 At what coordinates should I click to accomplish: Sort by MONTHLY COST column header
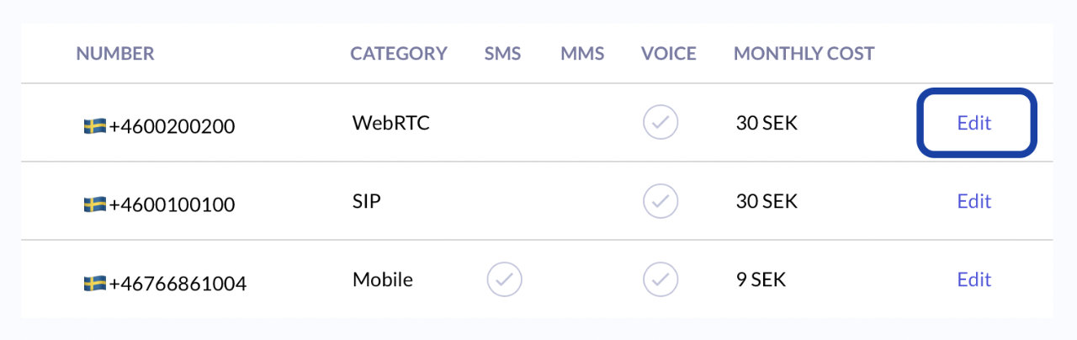804,54
